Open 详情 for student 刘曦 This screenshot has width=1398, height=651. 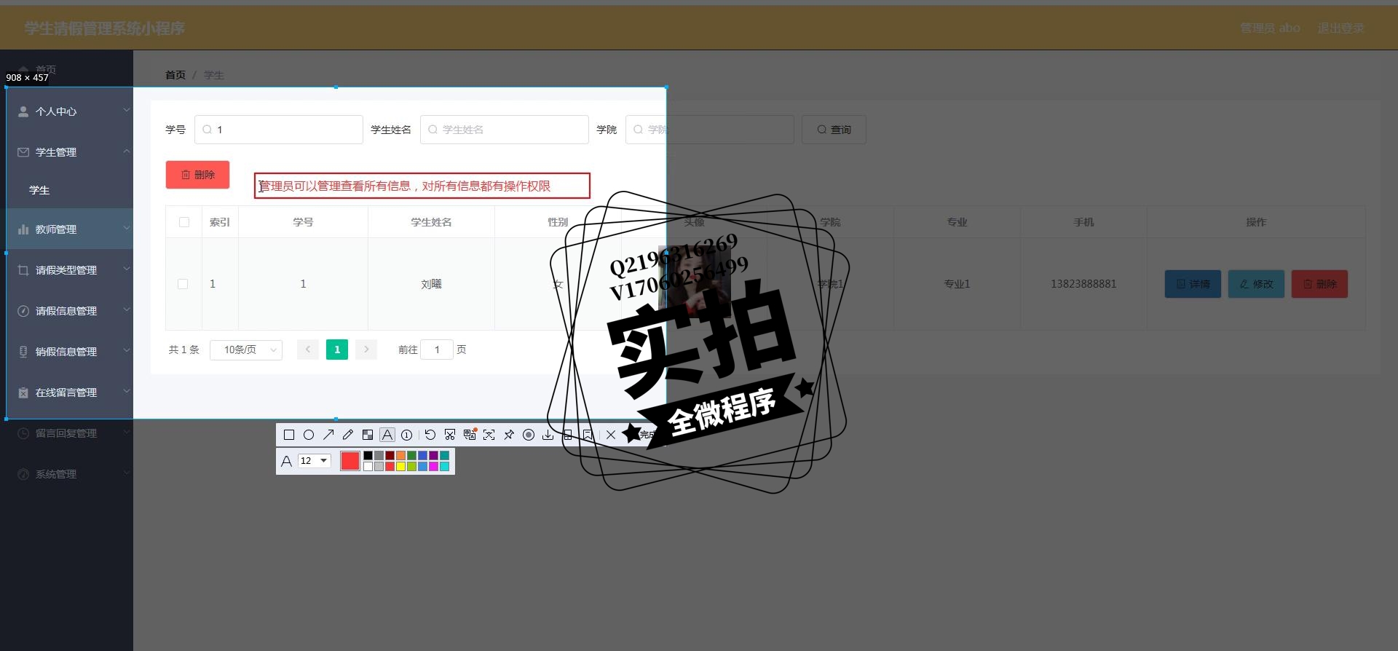click(x=1193, y=284)
